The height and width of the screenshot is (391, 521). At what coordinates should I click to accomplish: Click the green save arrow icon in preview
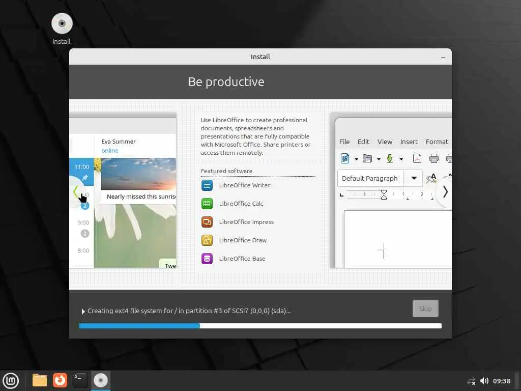coord(390,158)
